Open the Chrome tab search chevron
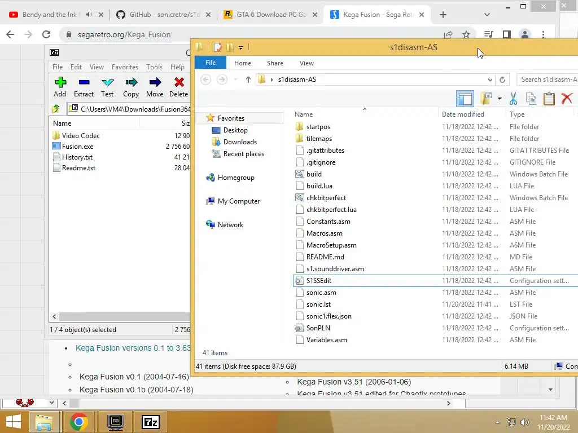This screenshot has width=578, height=433. (x=487, y=15)
